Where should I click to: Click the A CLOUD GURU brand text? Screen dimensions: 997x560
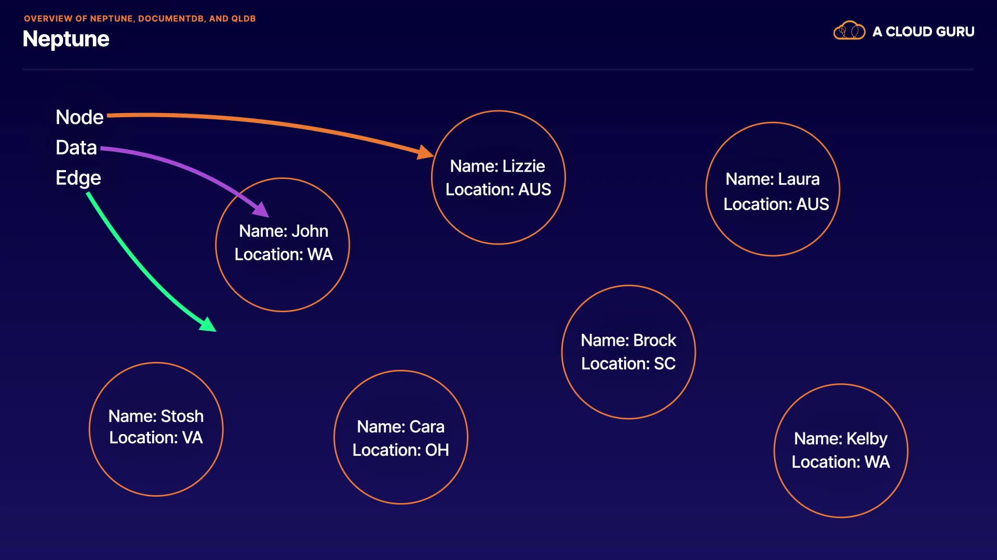click(x=923, y=32)
